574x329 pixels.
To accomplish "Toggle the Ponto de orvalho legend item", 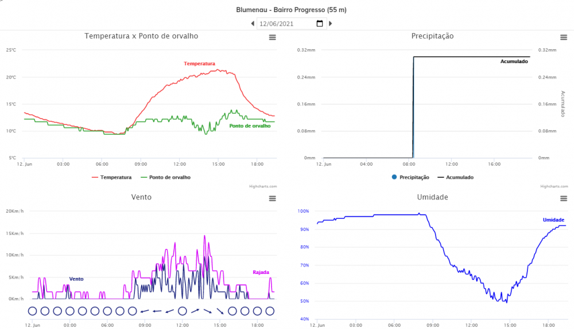I will 165,177.
